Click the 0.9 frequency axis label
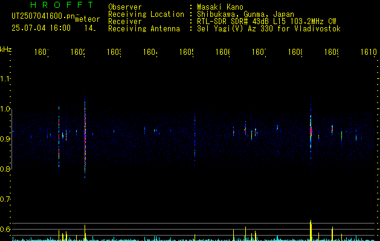 [5, 139]
